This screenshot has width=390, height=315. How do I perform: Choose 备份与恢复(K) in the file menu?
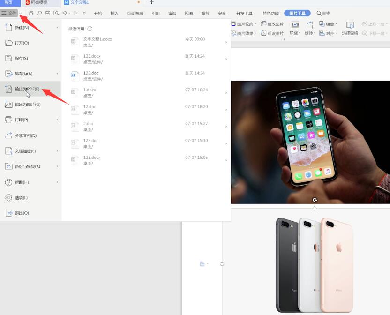(x=30, y=166)
